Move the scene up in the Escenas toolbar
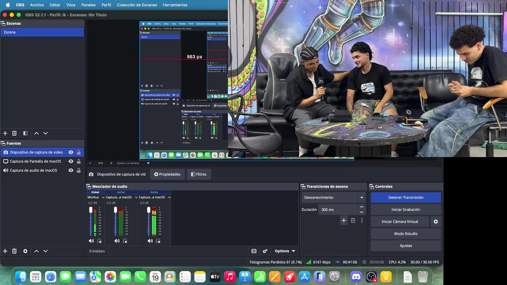This screenshot has height=285, width=507. (36, 133)
